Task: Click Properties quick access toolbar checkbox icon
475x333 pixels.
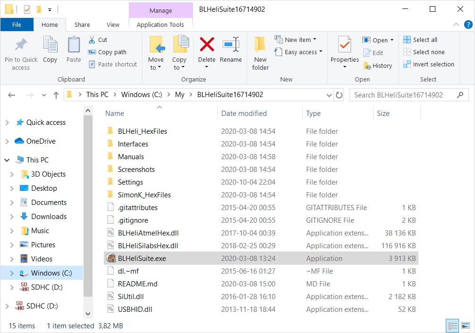Action: pyautogui.click(x=27, y=10)
